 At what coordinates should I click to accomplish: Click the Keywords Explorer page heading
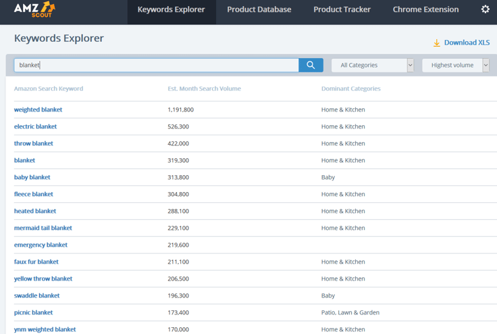tap(59, 38)
